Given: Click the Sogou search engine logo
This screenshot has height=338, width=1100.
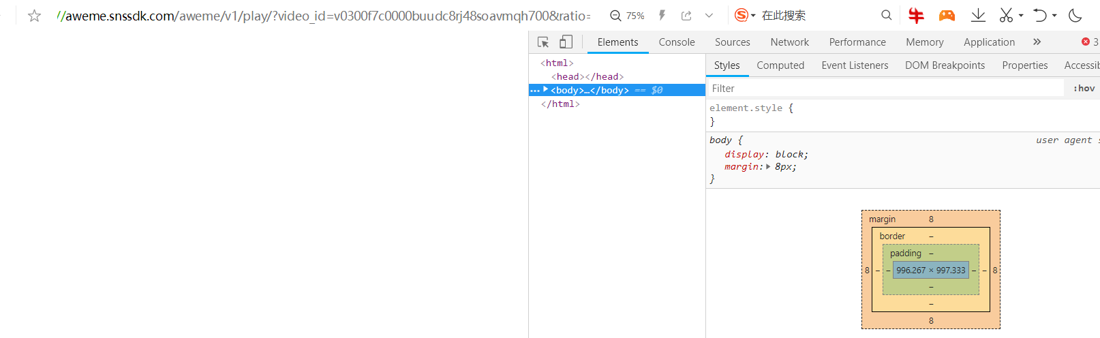Looking at the screenshot, I should click(742, 15).
